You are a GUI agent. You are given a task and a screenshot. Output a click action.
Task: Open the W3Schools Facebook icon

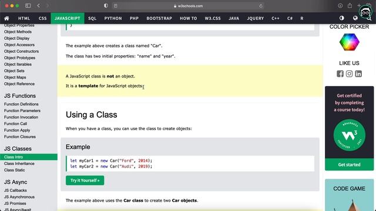tap(340, 74)
